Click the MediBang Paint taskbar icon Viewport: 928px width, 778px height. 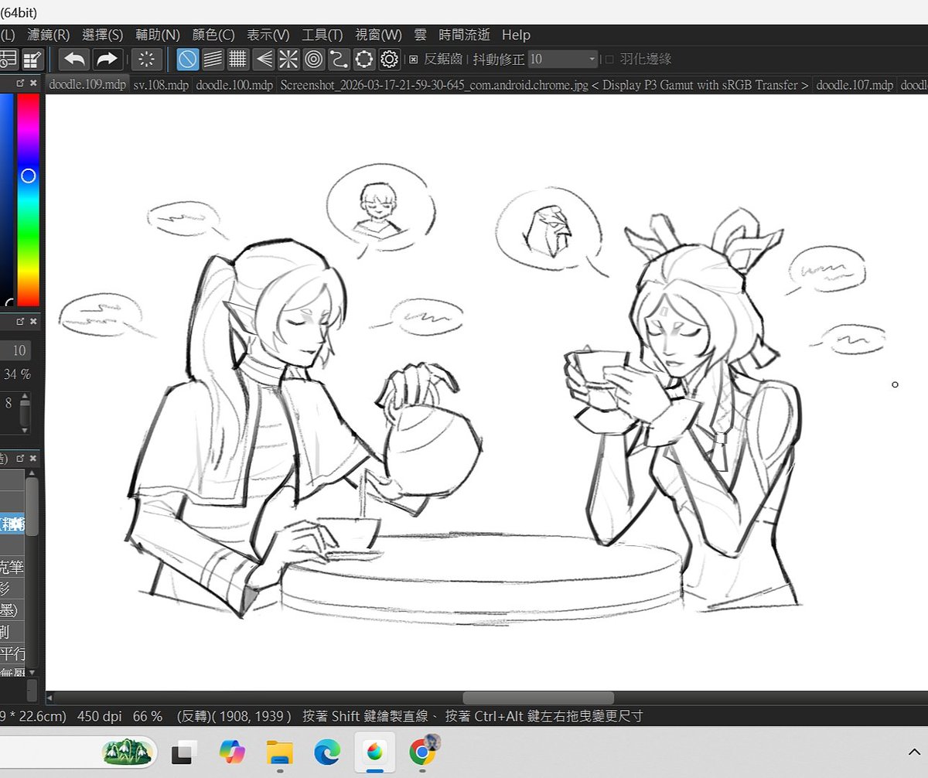coord(375,751)
